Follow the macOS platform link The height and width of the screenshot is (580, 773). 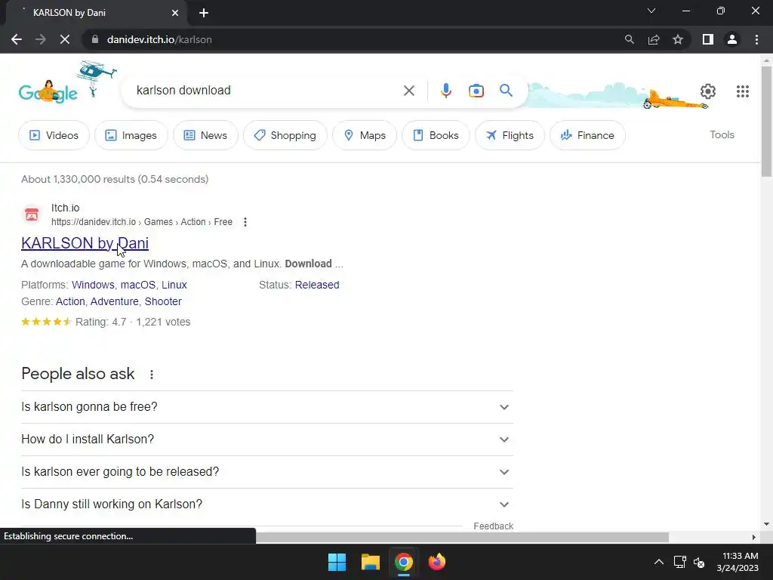[x=138, y=285]
